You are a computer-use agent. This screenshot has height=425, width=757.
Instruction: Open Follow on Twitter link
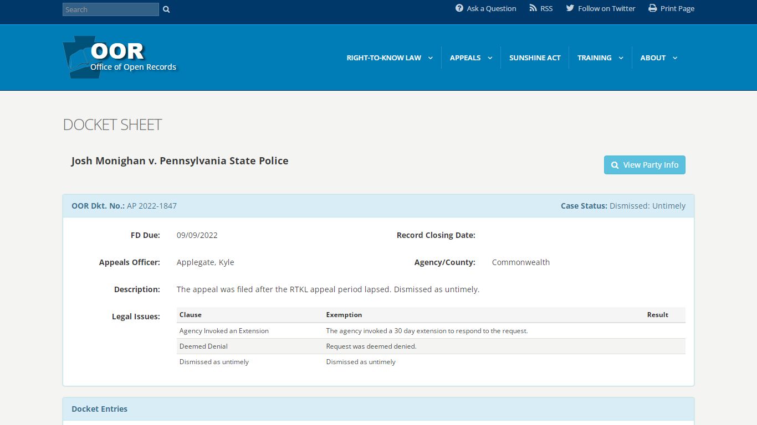(x=607, y=8)
